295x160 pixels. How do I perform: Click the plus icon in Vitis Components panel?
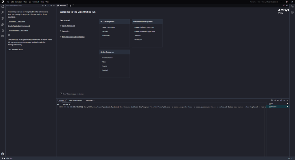point(43,6)
